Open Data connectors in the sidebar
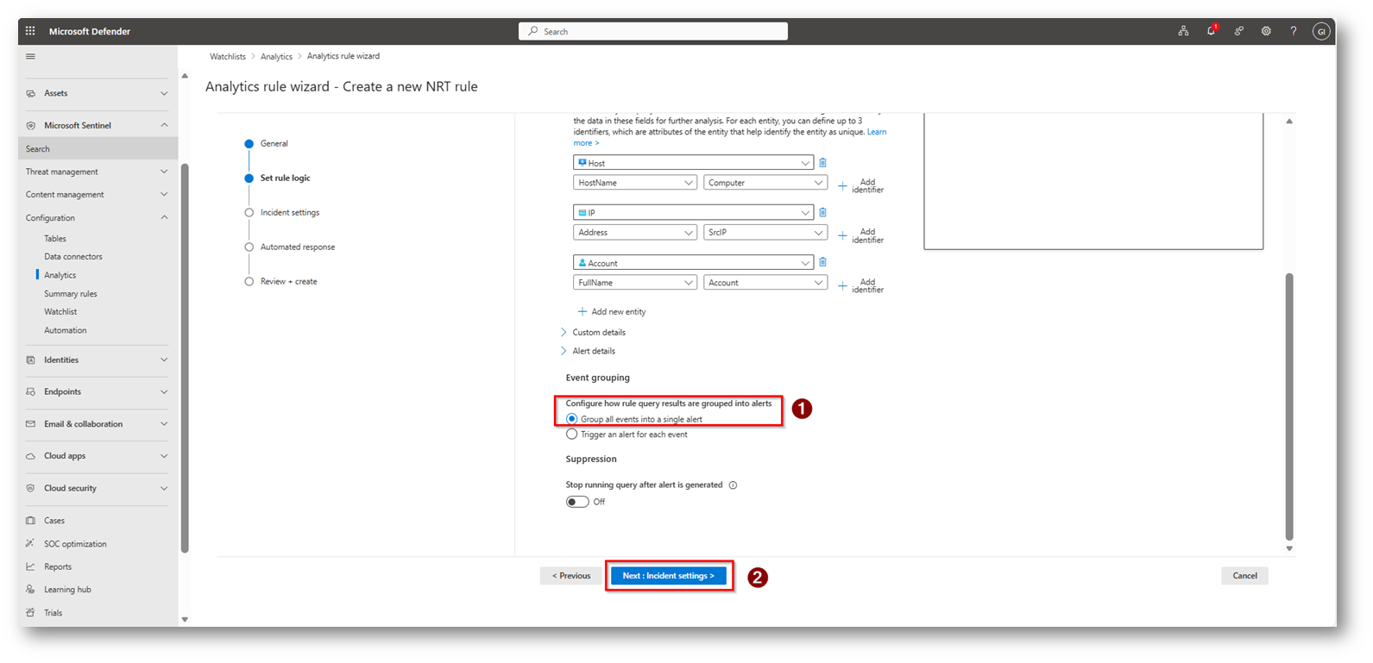Image resolution: width=1373 pixels, height=663 pixels. pyautogui.click(x=73, y=257)
